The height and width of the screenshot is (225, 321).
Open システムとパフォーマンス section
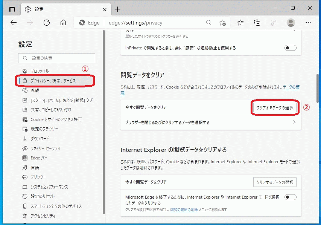point(49,187)
